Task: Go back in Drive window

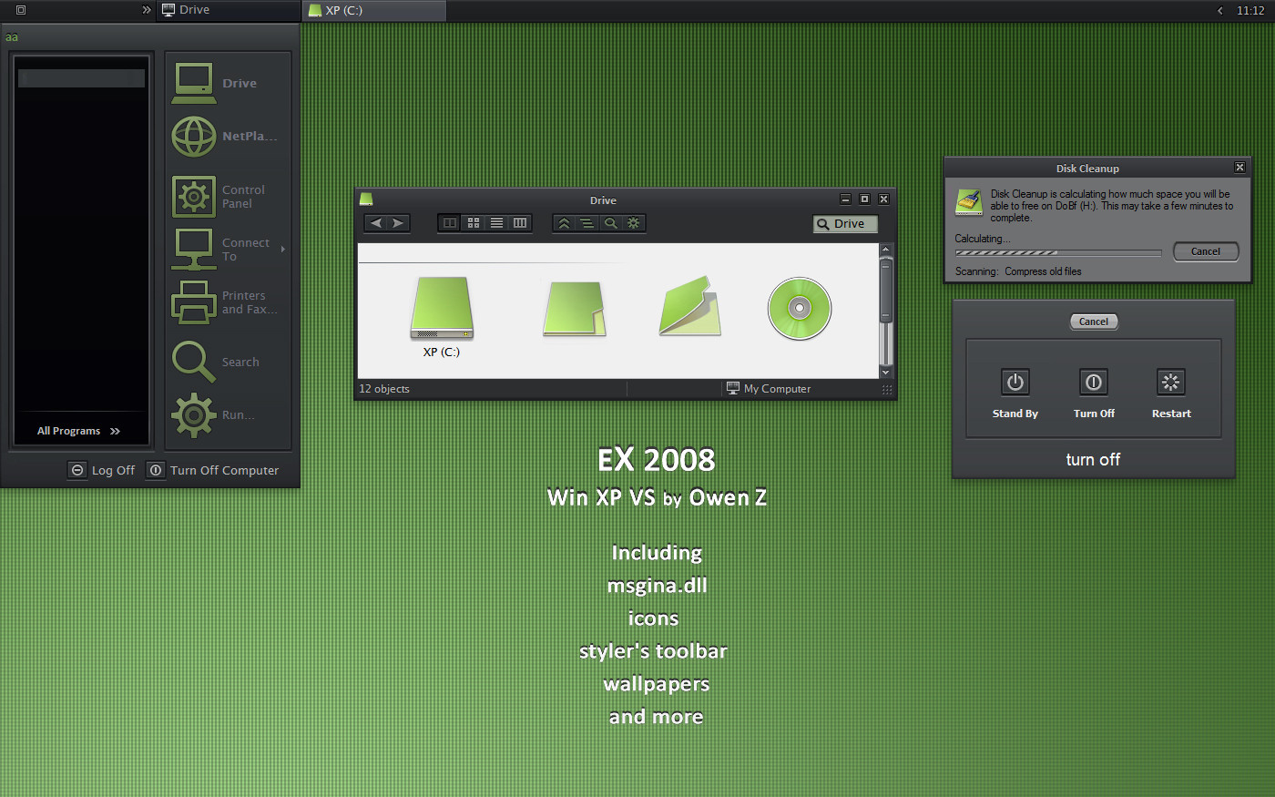Action: 376,223
